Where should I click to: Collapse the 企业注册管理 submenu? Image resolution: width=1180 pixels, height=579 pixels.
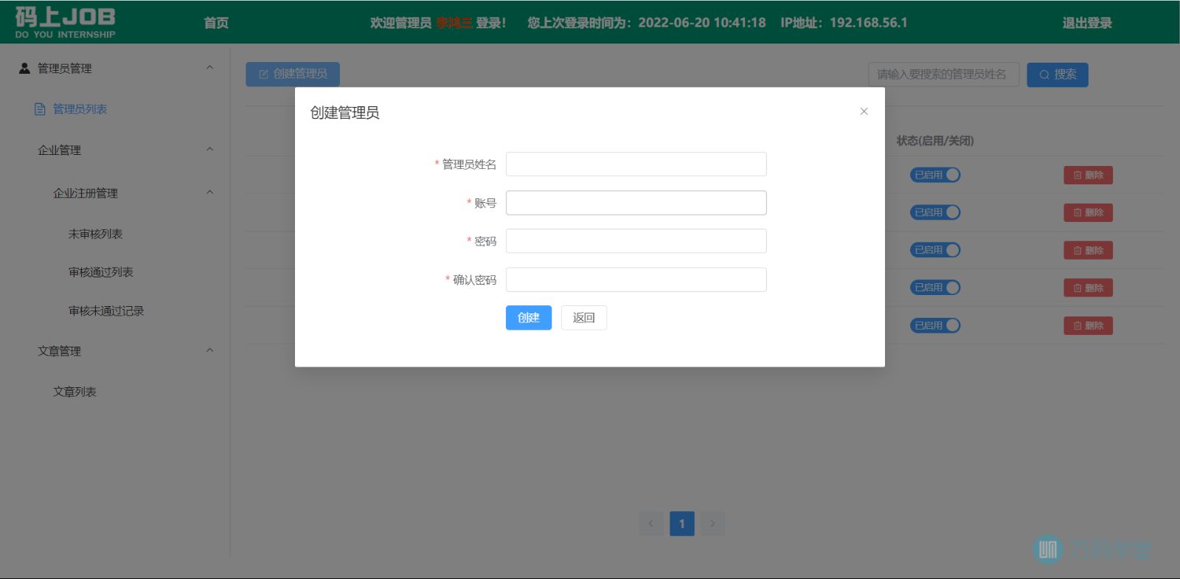(x=209, y=193)
